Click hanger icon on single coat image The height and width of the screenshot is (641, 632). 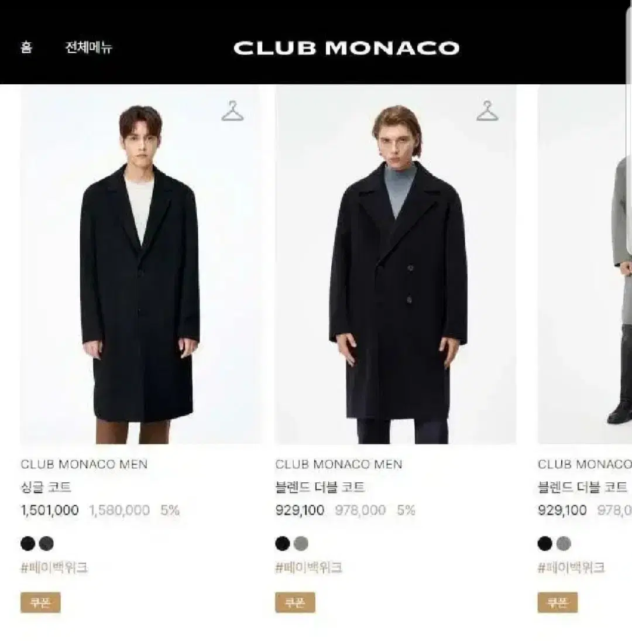[232, 111]
